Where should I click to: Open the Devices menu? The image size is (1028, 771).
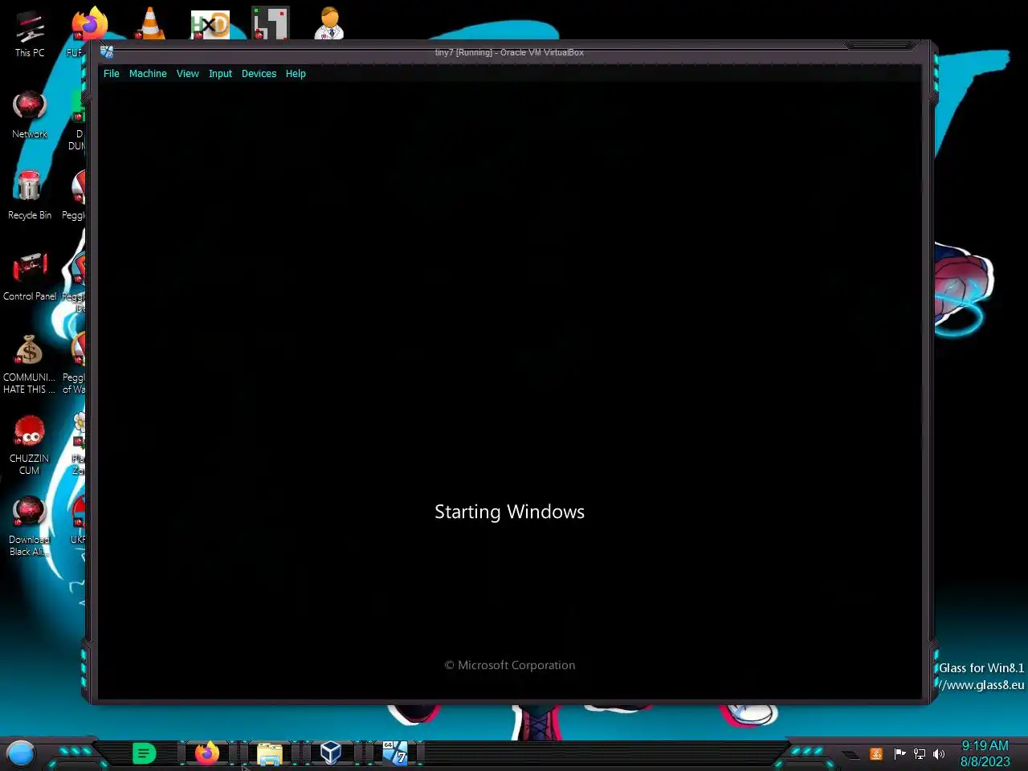tap(259, 73)
